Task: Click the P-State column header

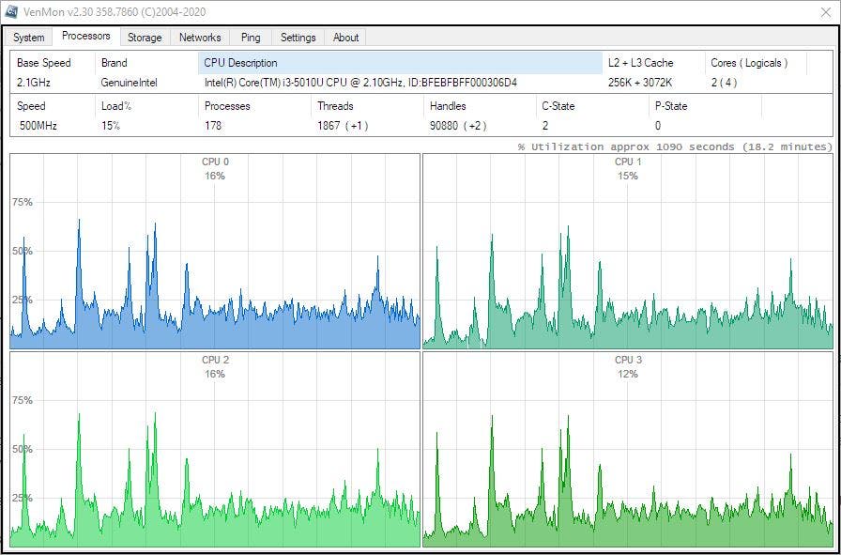Action: point(705,106)
